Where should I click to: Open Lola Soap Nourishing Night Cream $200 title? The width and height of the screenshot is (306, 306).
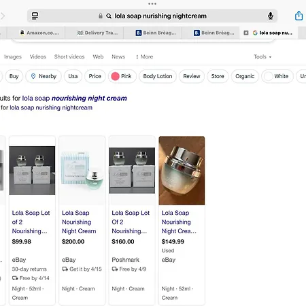point(79,222)
